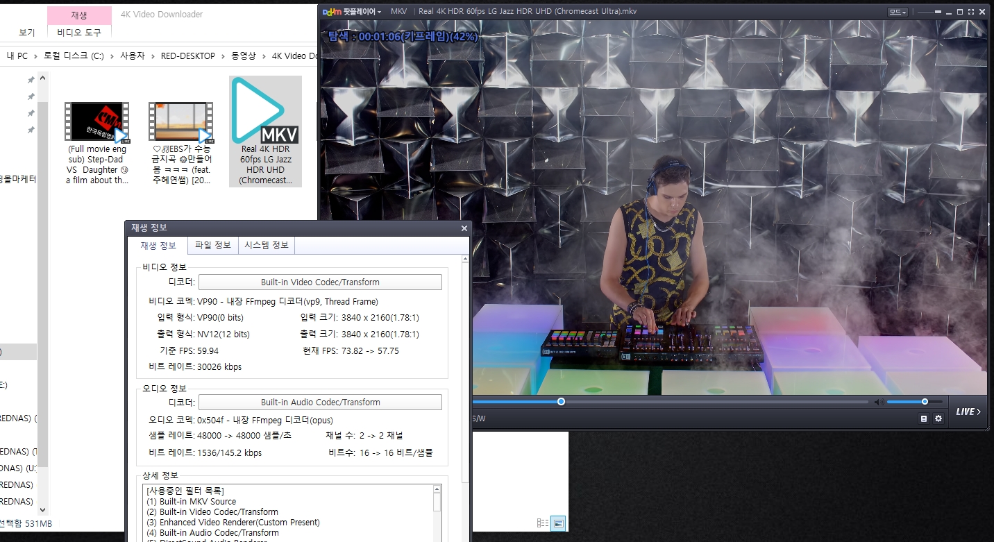
Task: Click the audio sample rate 48000 value
Action: (244, 436)
